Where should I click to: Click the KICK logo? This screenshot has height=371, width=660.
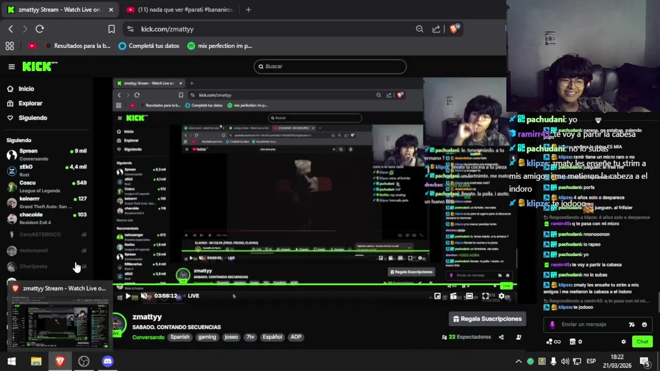pos(39,66)
